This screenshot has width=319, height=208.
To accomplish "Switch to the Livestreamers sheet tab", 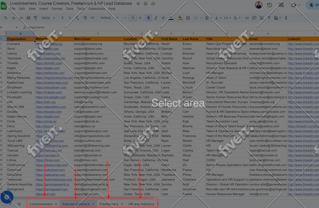I will click(x=41, y=204).
